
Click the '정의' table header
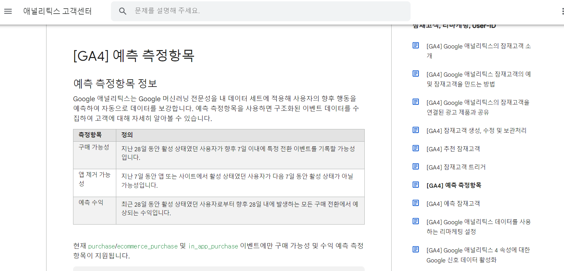click(240, 135)
